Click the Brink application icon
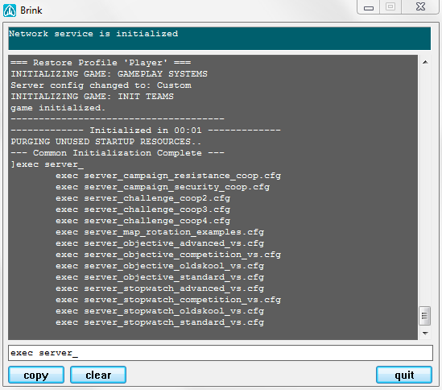This screenshot has width=442, height=390. 10,10
